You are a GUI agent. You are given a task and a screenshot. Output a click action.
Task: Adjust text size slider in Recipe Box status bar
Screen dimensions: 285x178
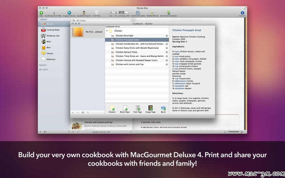pyautogui.click(x=233, y=132)
